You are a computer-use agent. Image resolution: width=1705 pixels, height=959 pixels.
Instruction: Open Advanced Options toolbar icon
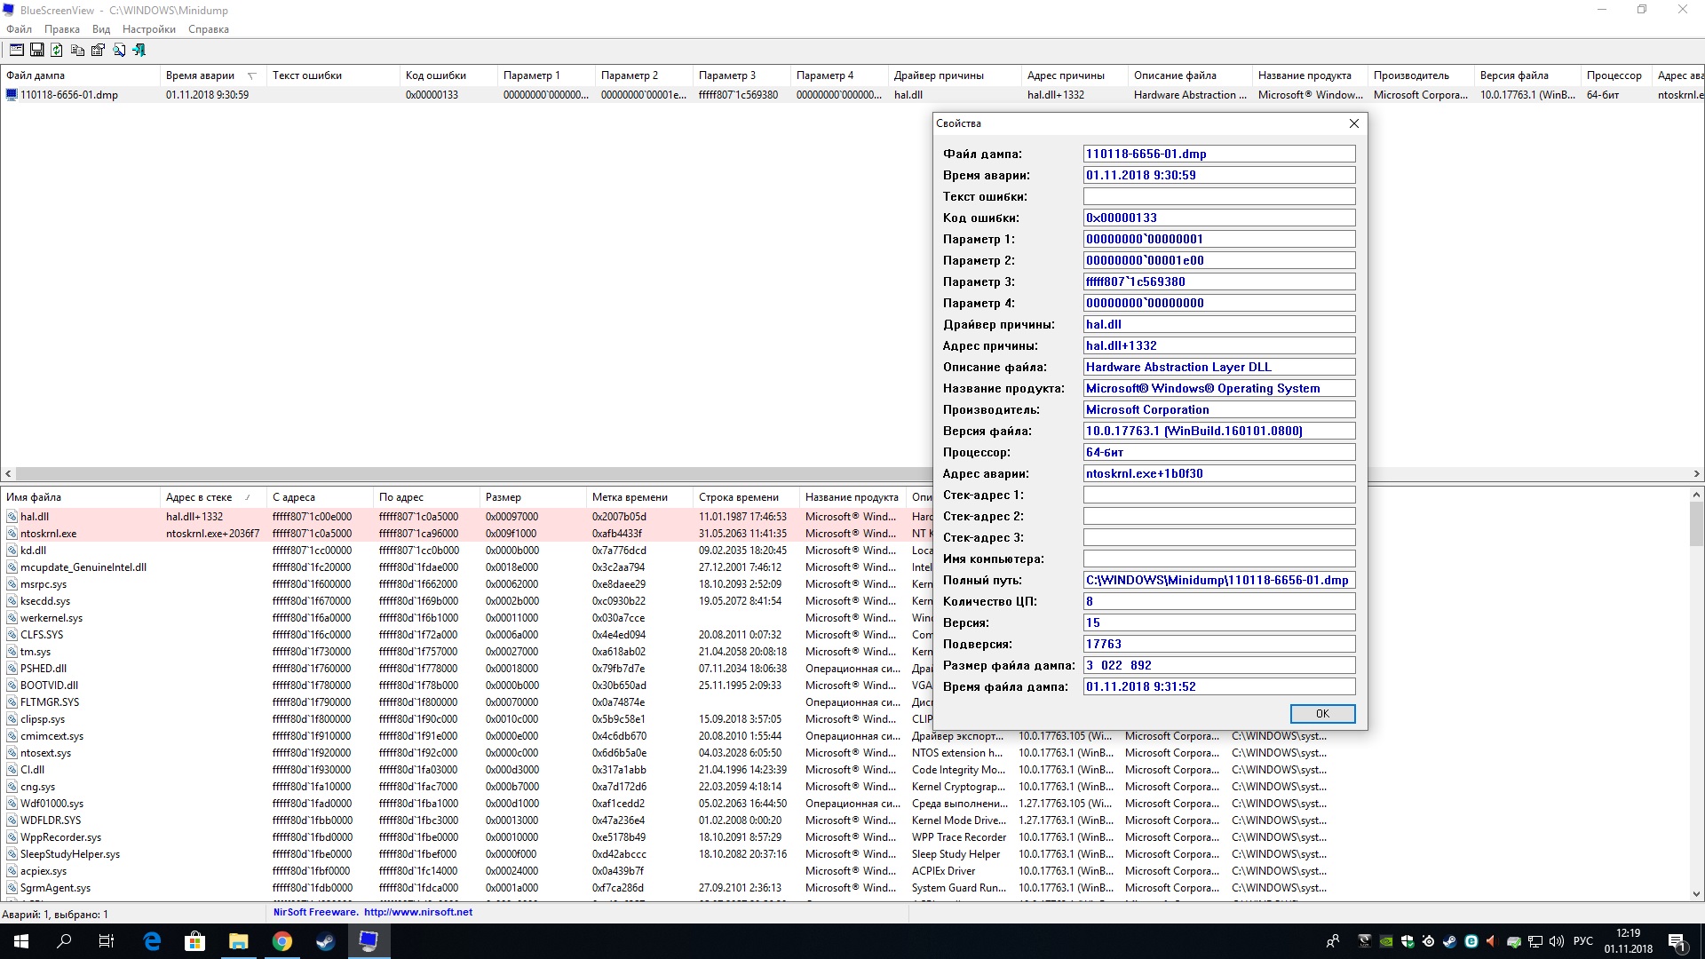coord(16,50)
